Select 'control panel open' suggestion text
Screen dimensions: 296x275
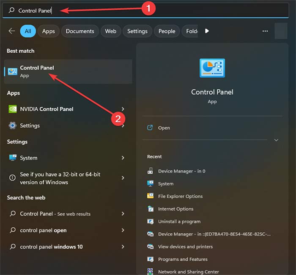[x=43, y=230]
